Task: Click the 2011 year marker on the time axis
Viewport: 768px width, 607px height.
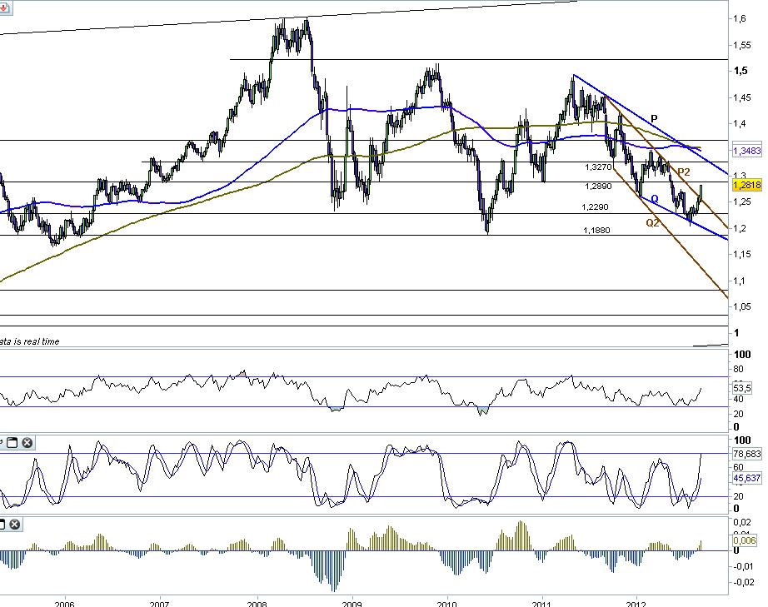Action: [542, 604]
